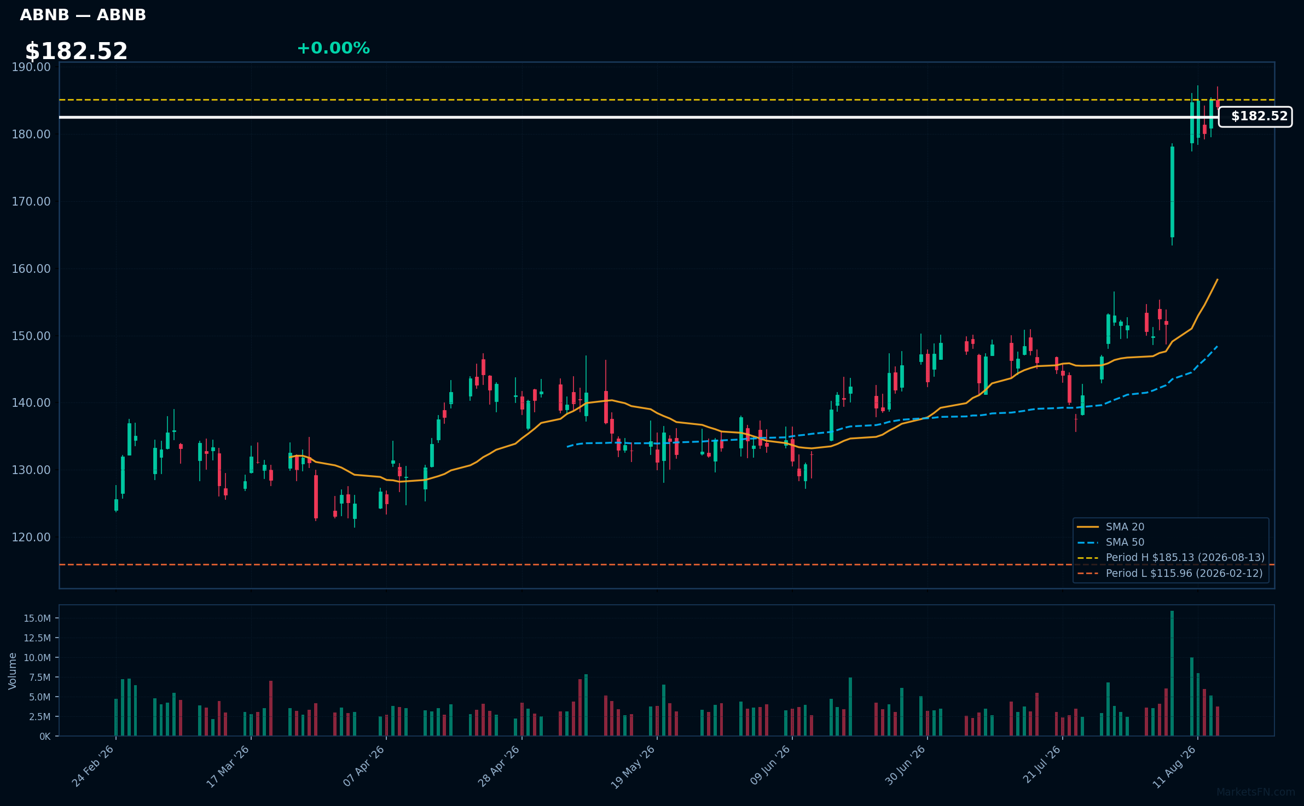This screenshot has width=1304, height=806.
Task: Click the 17 Mar '26 date label
Action: 228,766
